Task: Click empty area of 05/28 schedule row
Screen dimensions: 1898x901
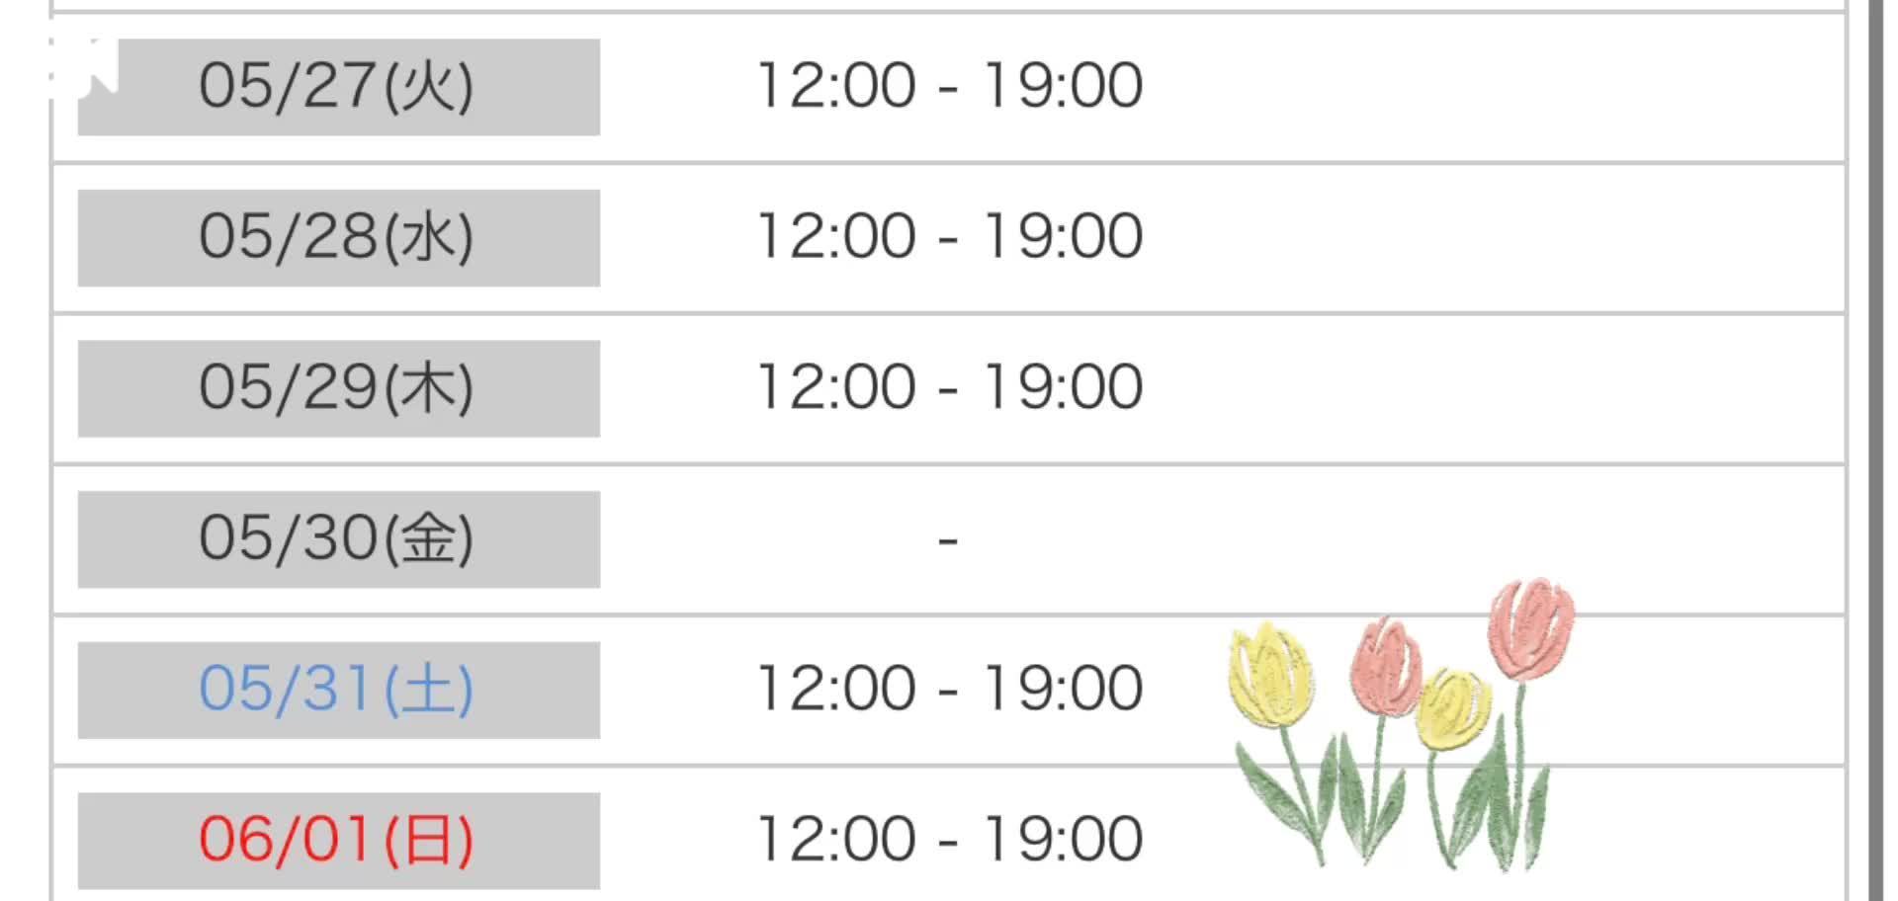Action: click(x=1483, y=238)
